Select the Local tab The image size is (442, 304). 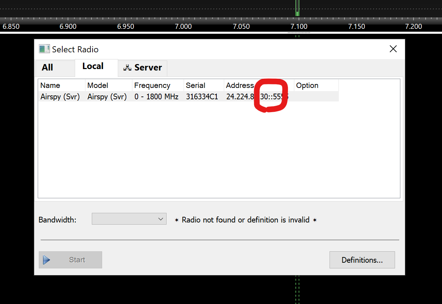pyautogui.click(x=93, y=67)
